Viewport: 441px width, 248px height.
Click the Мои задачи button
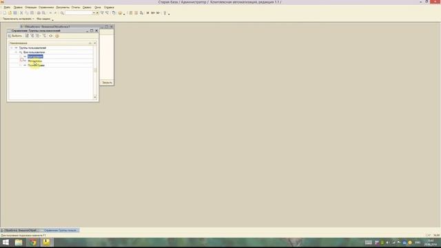click(x=43, y=19)
